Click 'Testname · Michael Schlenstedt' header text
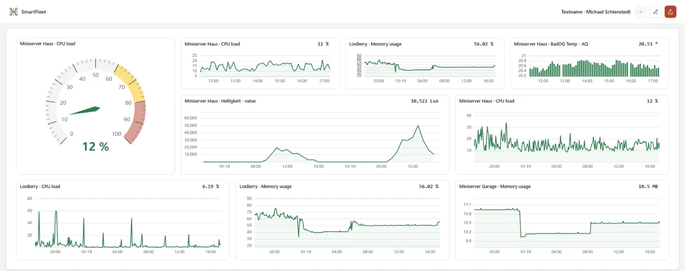The height and width of the screenshot is (271, 685). (596, 12)
